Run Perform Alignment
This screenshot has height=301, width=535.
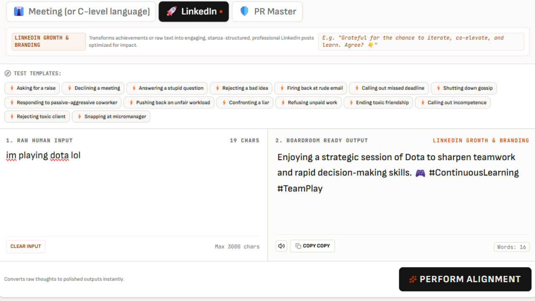click(465, 279)
